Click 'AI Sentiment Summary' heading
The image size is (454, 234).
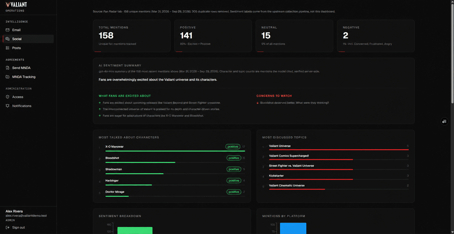(120, 65)
